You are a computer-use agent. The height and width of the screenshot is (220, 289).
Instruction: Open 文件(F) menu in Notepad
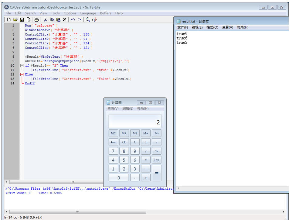pyautogui.click(x=182, y=27)
